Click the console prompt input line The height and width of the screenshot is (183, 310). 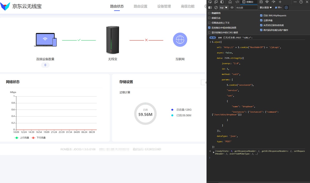(x=258, y=158)
